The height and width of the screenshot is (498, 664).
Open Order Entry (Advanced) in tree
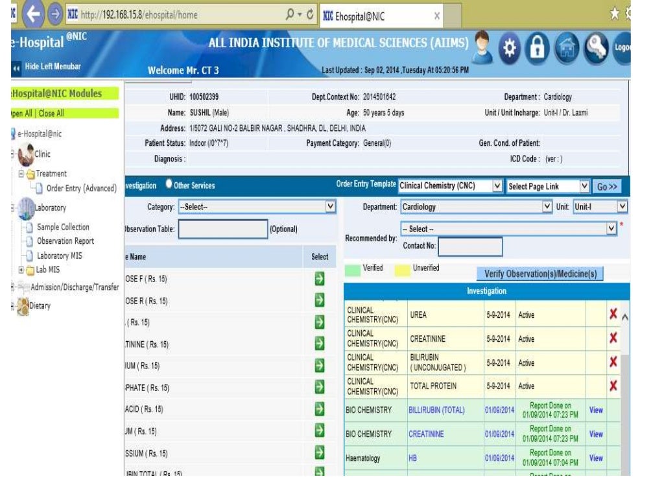(81, 188)
